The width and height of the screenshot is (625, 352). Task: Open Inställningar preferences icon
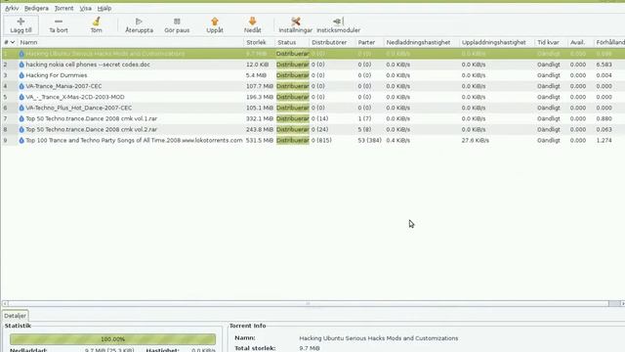[295, 22]
